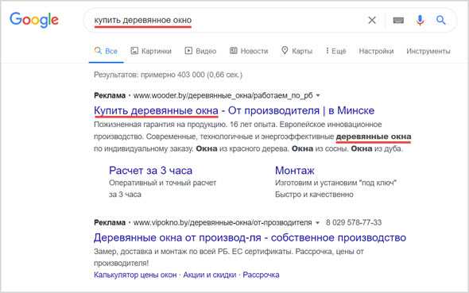Open Расчет за 3 часа sitelink
469x293 pixels.
(x=150, y=171)
